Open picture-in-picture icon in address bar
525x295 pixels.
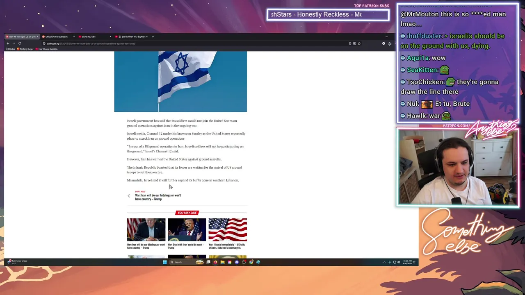click(x=354, y=43)
